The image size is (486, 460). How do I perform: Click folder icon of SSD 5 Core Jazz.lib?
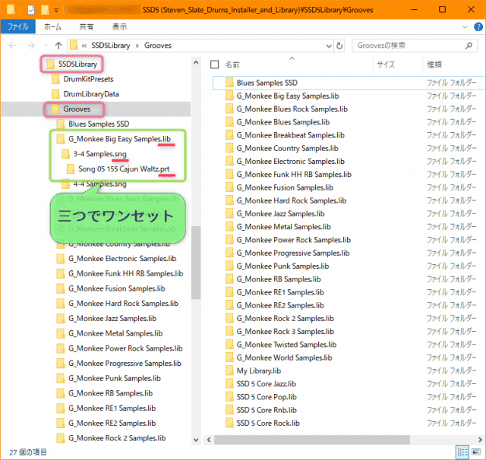pos(229,384)
